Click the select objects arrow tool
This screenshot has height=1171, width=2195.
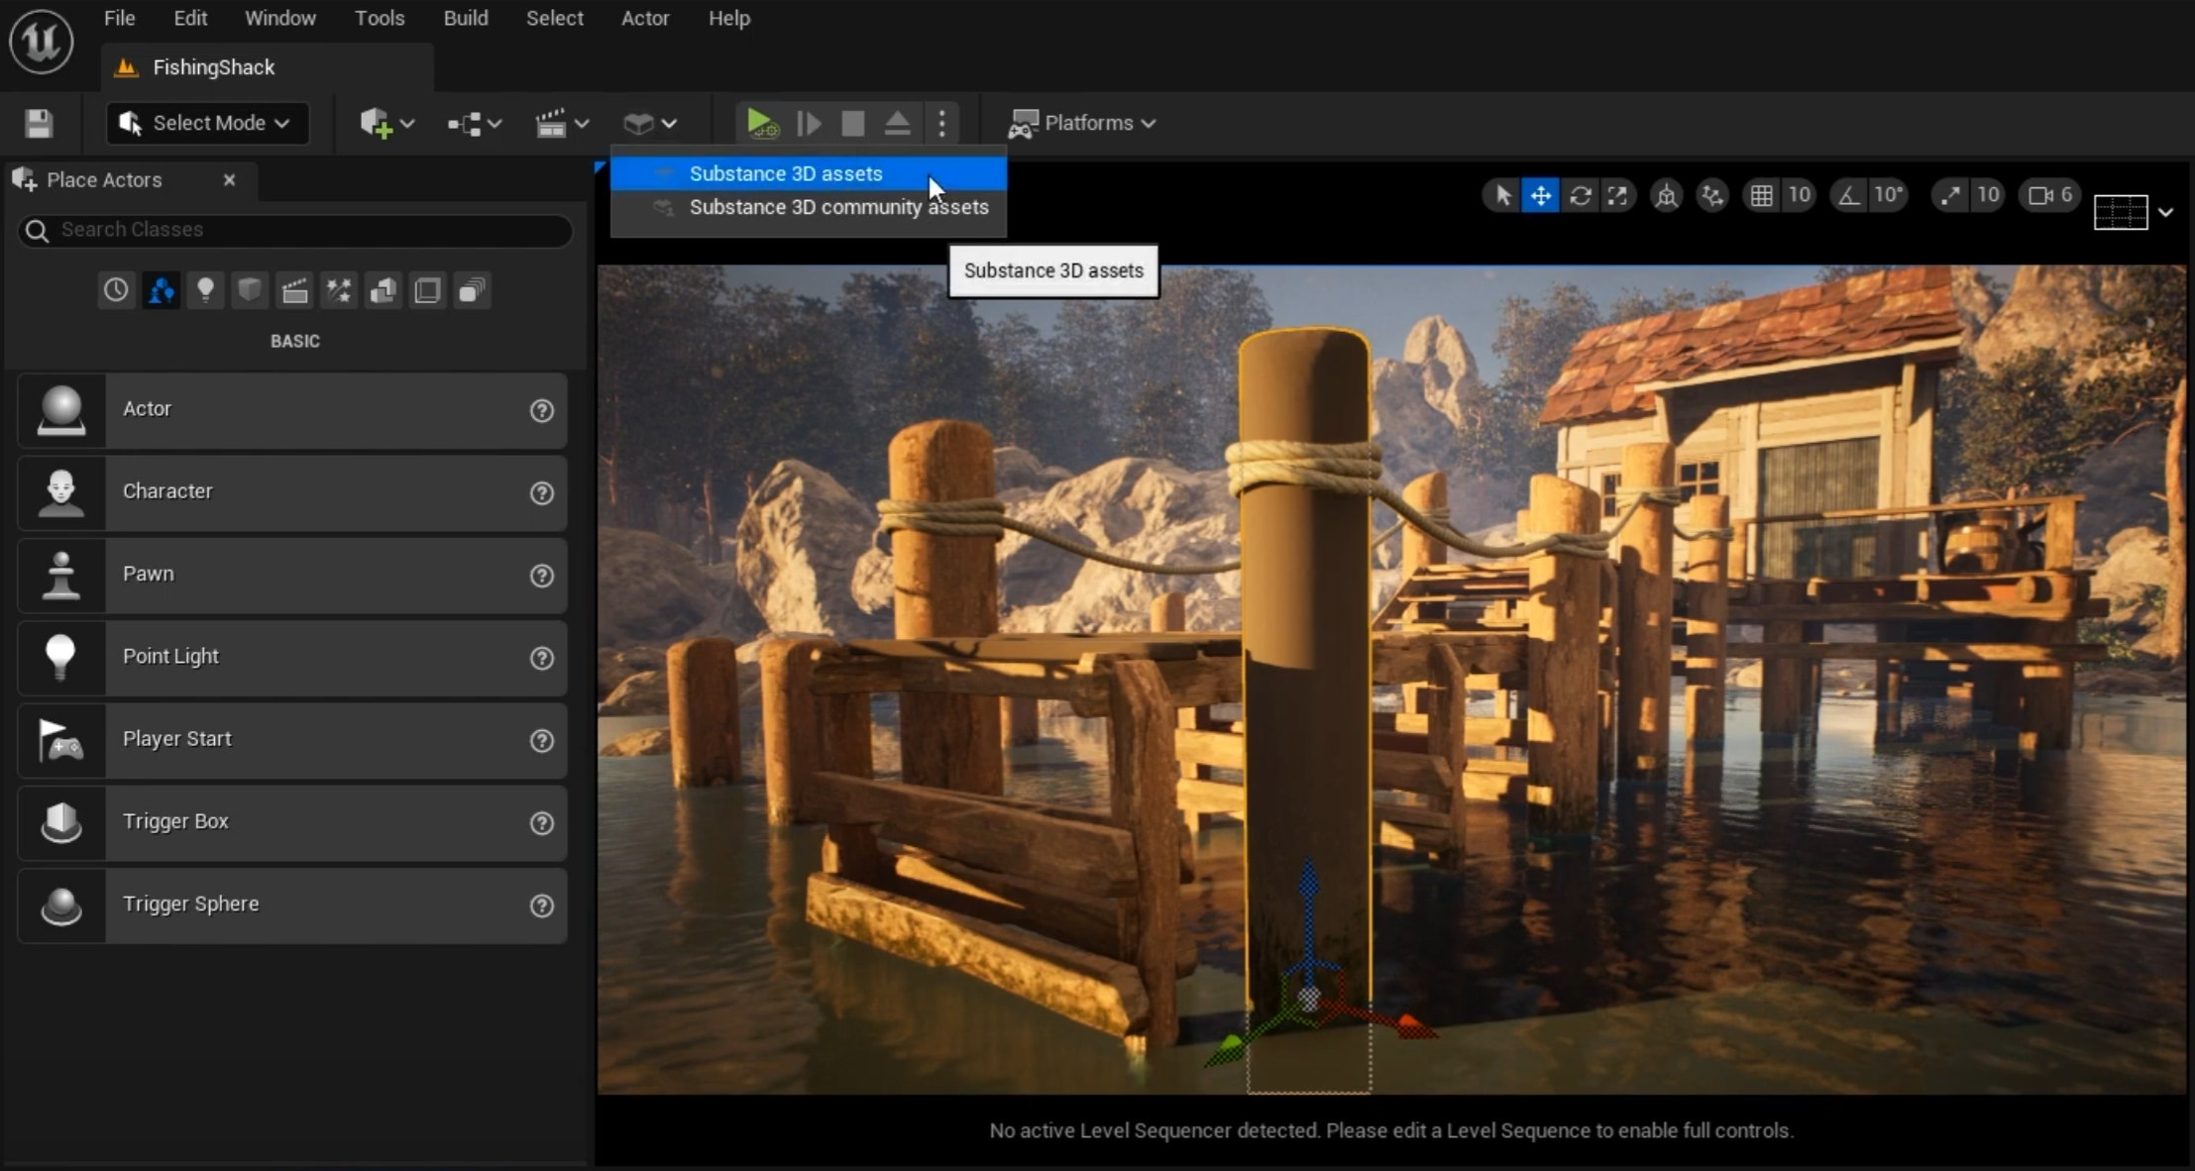pos(1502,195)
